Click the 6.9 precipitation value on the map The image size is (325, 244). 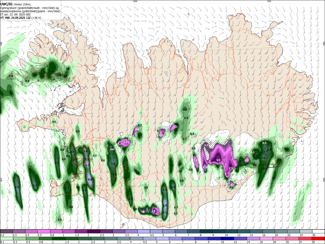click(x=90, y=179)
